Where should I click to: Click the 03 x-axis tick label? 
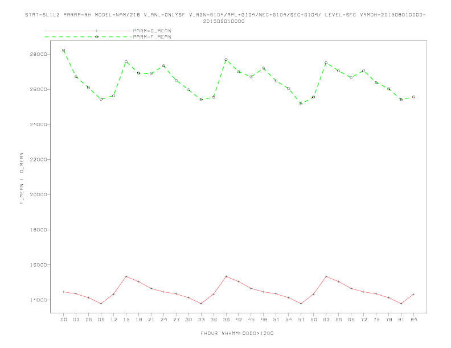click(76, 320)
